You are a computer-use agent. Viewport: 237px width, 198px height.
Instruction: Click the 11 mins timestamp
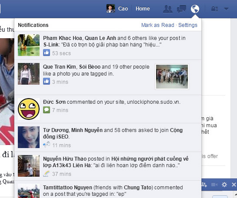point(61,145)
